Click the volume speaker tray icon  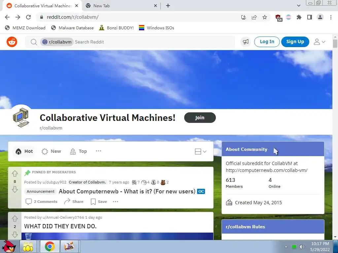coord(302,247)
